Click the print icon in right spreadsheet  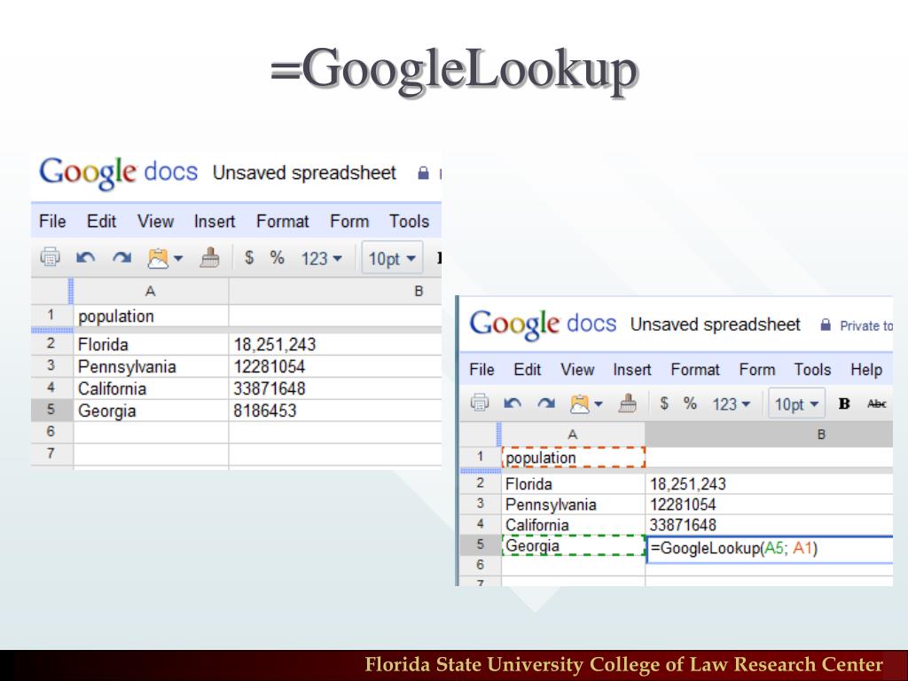pos(479,403)
